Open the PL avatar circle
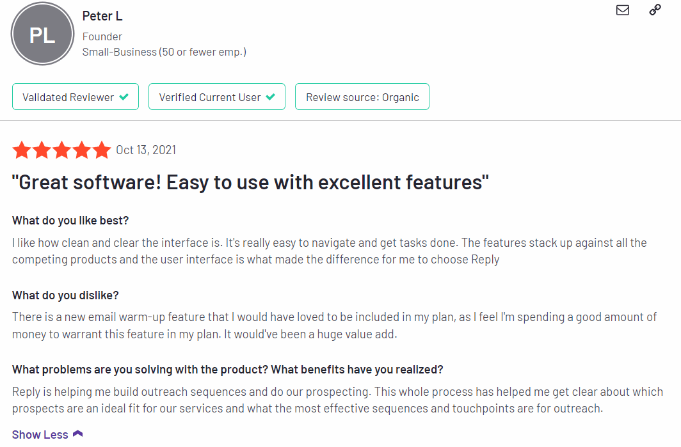681x447 pixels. coord(42,34)
